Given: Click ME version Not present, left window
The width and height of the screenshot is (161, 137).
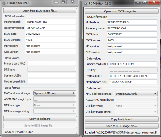Looking at the screenshot, I should coord(50,46).
